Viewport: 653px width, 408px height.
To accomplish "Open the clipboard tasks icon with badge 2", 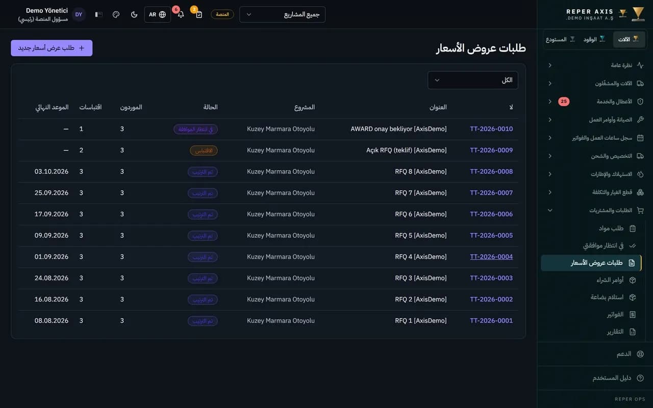I will [x=199, y=14].
